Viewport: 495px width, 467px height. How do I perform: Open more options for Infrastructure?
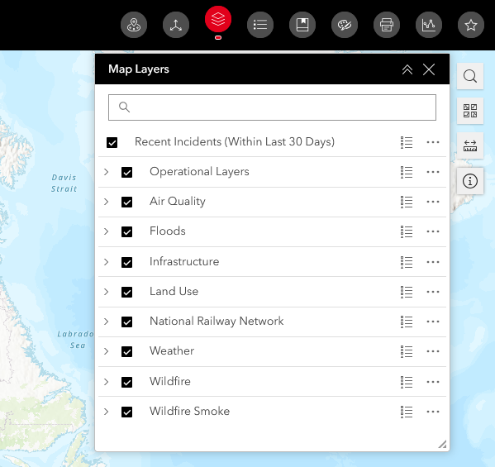pyautogui.click(x=433, y=262)
